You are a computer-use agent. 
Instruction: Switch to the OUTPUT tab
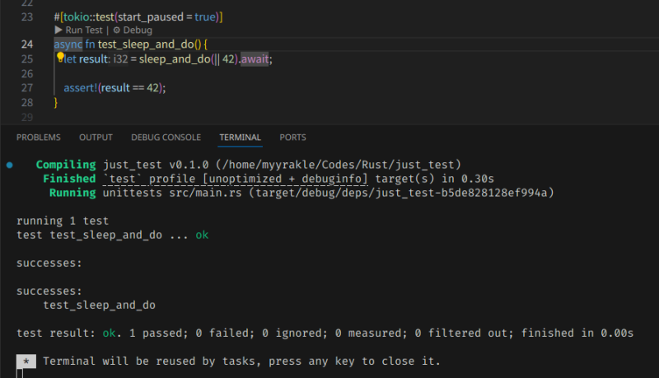[x=96, y=138]
